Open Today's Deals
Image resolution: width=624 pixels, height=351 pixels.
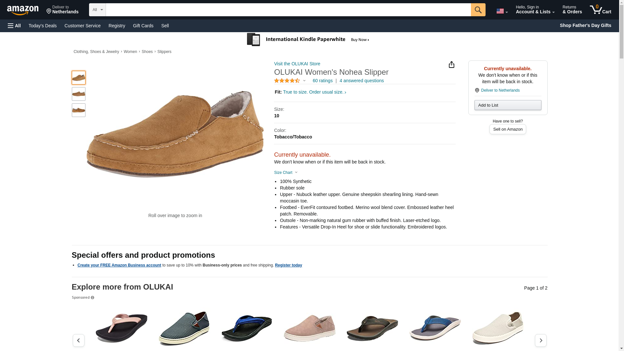click(43, 26)
